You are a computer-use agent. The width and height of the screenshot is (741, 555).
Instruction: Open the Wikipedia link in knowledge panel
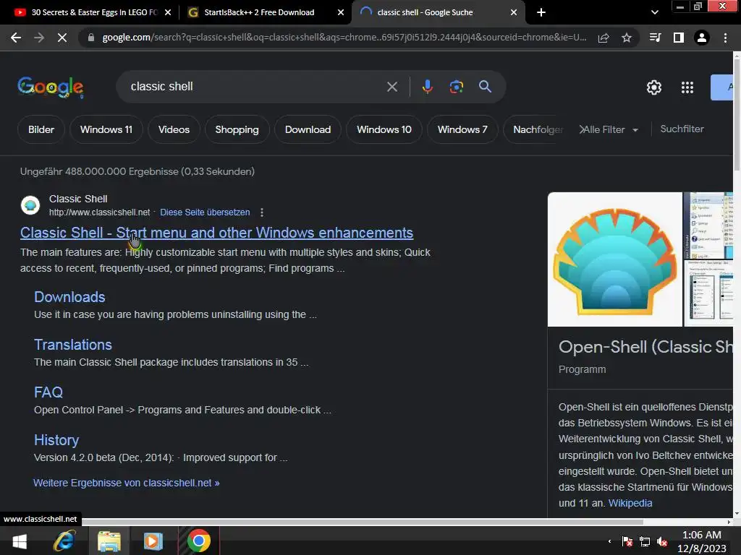tap(630, 503)
